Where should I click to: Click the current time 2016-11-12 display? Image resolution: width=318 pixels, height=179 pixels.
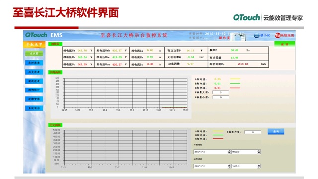pos(224,34)
